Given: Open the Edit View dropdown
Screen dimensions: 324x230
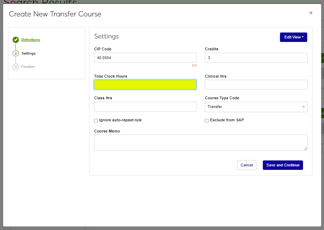Looking at the screenshot, I should 294,37.
